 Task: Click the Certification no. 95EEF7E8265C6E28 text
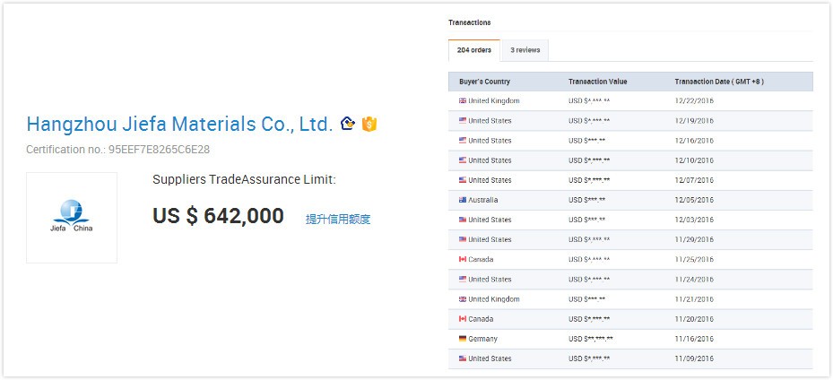[118, 150]
